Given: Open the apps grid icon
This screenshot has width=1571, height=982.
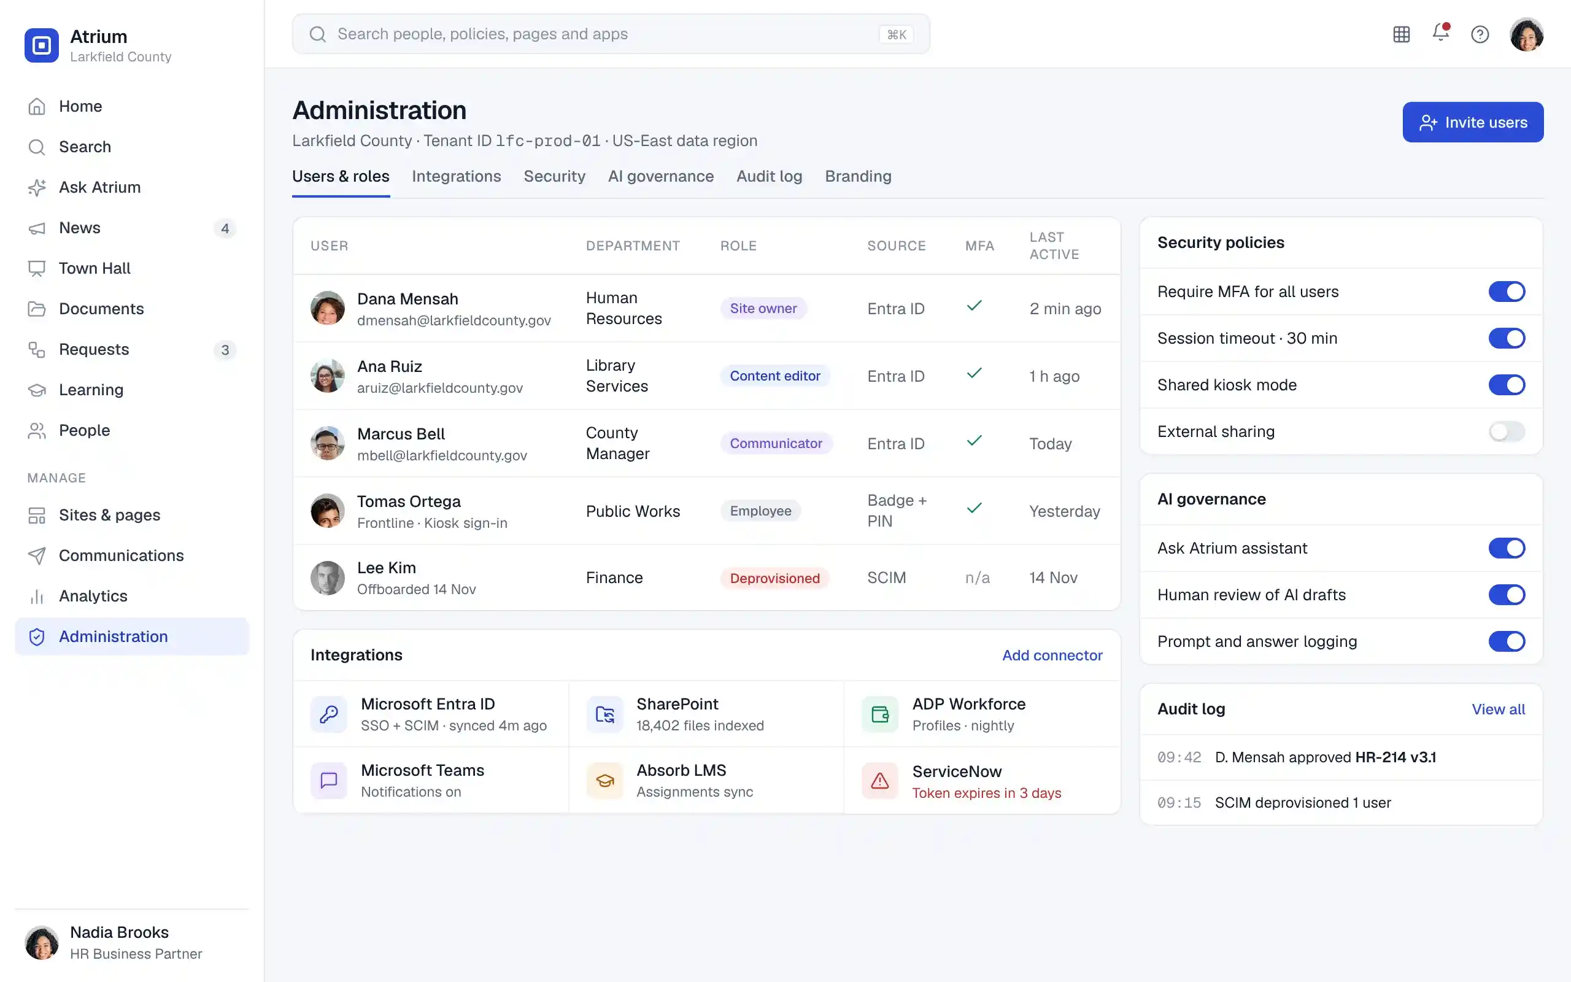Looking at the screenshot, I should pos(1402,34).
